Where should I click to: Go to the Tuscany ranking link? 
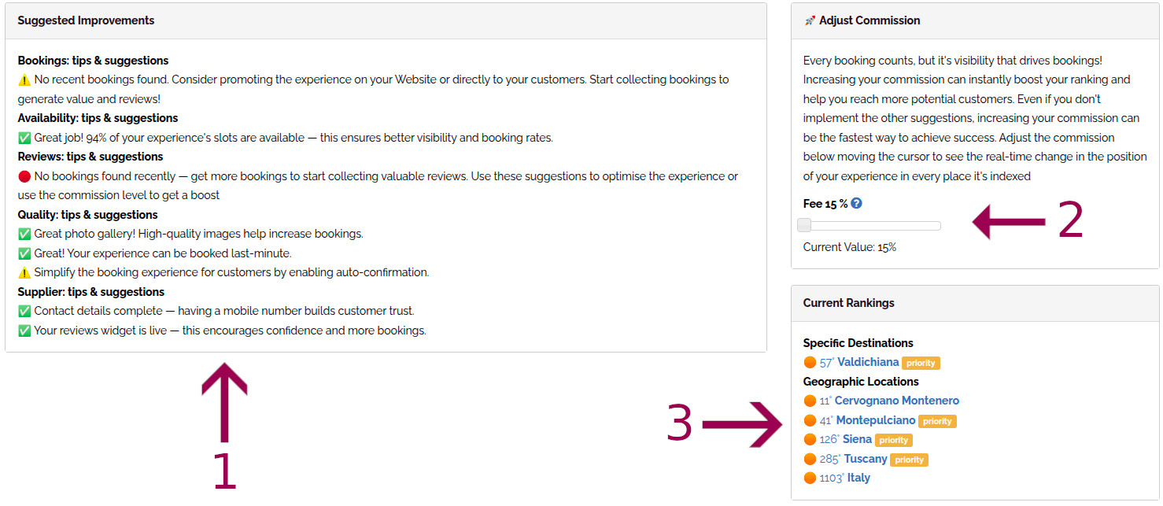point(866,459)
